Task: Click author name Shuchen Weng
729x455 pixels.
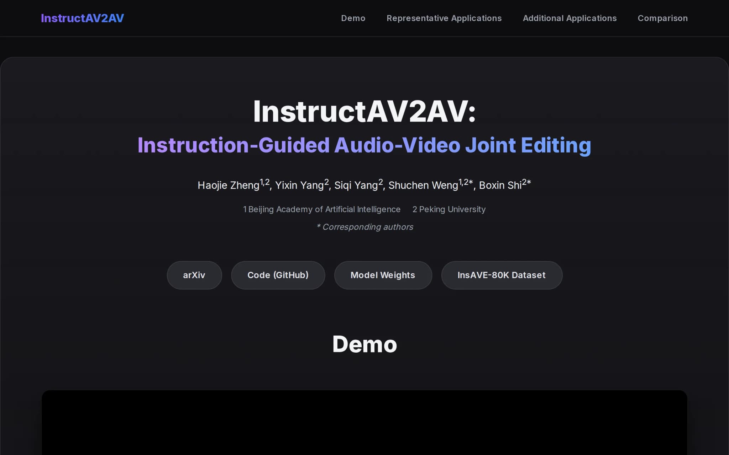Action: [423, 185]
